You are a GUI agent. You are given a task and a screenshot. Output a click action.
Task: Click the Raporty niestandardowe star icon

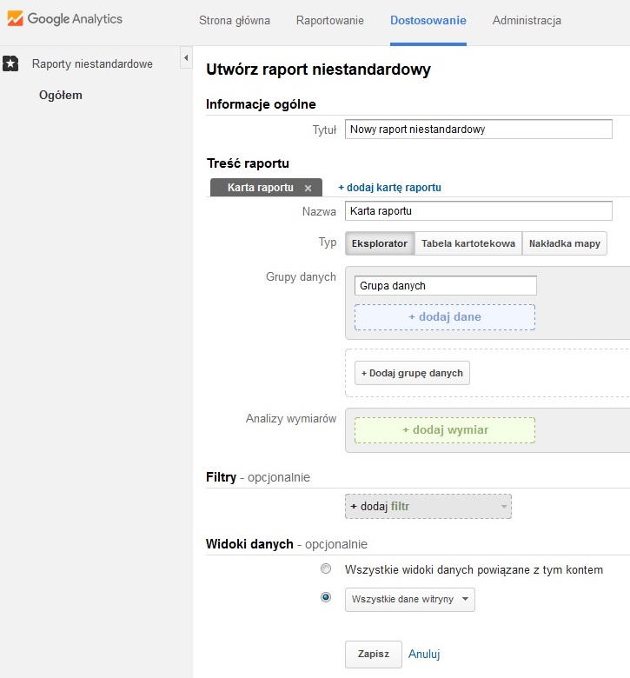click(10, 63)
